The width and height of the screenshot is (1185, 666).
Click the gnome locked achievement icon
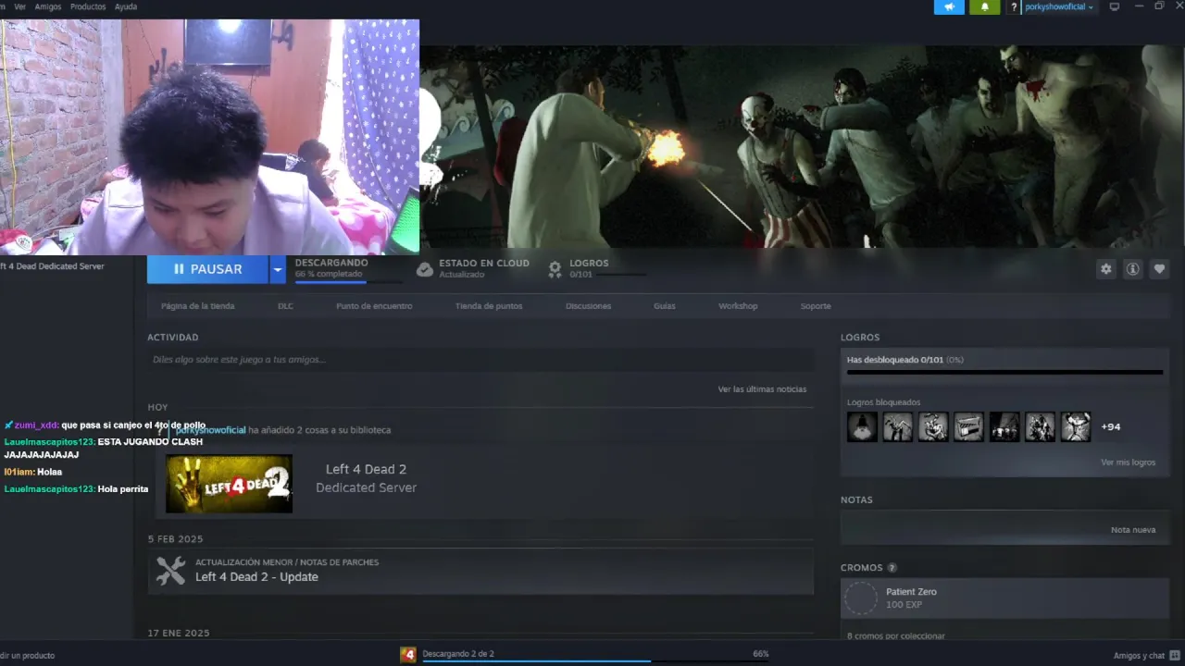[862, 426]
